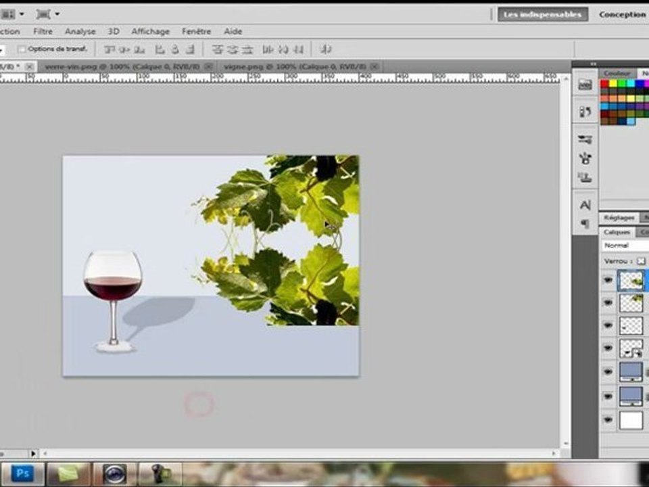Click the Distribute horizontal centers icon
Image resolution: width=649 pixels, height=487 pixels.
click(283, 49)
